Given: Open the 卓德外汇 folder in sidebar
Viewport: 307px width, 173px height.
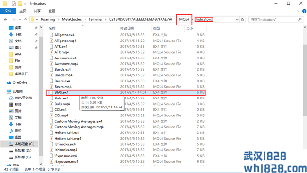Looking at the screenshot, I should [x=21, y=74].
